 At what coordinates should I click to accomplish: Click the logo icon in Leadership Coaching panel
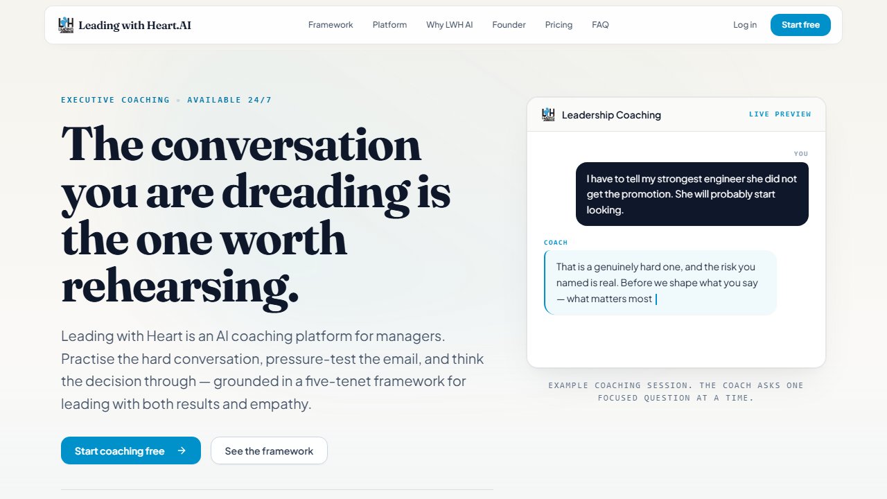point(548,114)
